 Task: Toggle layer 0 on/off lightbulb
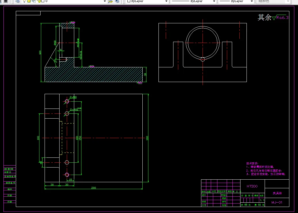24,1
